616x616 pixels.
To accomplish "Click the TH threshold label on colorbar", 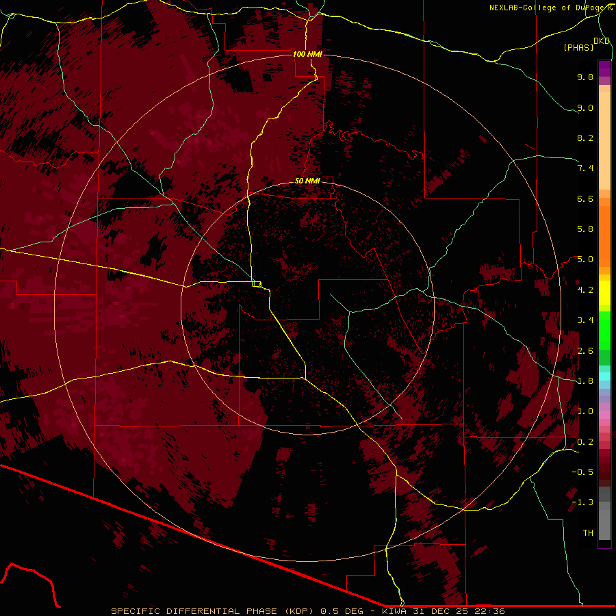I will 588,533.
